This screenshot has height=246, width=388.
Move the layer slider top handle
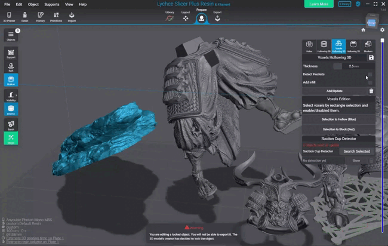pyautogui.click(x=382, y=41)
